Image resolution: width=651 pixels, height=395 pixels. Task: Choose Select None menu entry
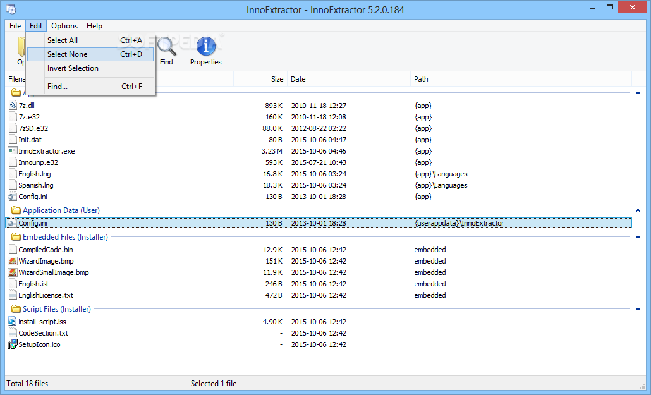click(91, 54)
